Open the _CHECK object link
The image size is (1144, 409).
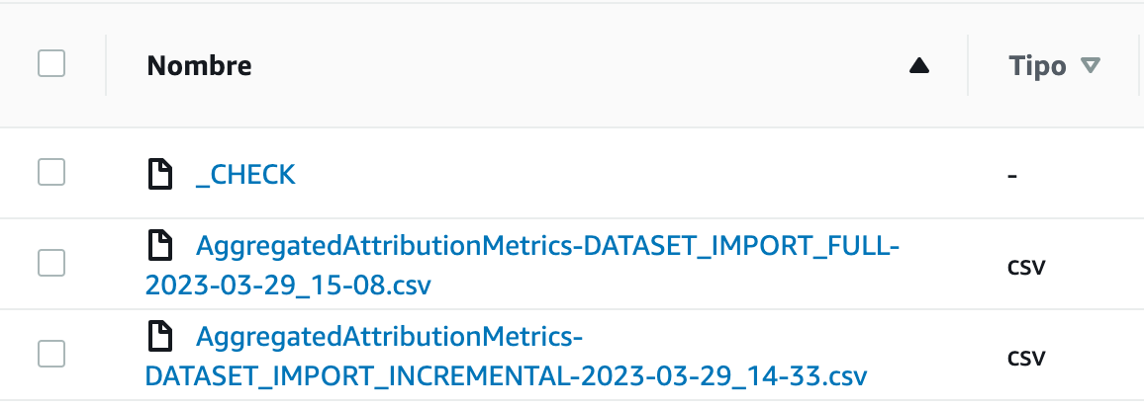pos(245,175)
